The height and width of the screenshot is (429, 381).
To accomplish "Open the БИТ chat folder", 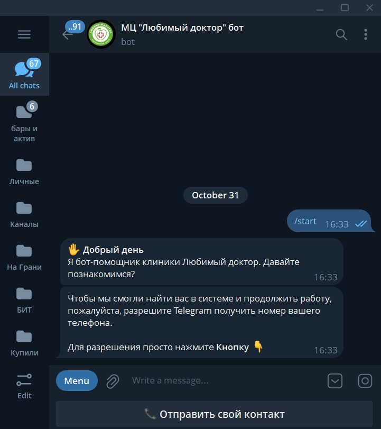I will click(x=24, y=300).
